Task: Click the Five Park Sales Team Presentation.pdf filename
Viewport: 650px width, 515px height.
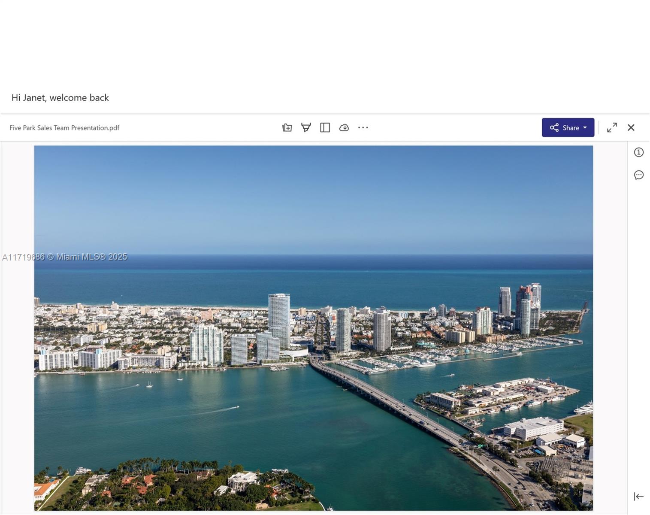Action: 64,128
